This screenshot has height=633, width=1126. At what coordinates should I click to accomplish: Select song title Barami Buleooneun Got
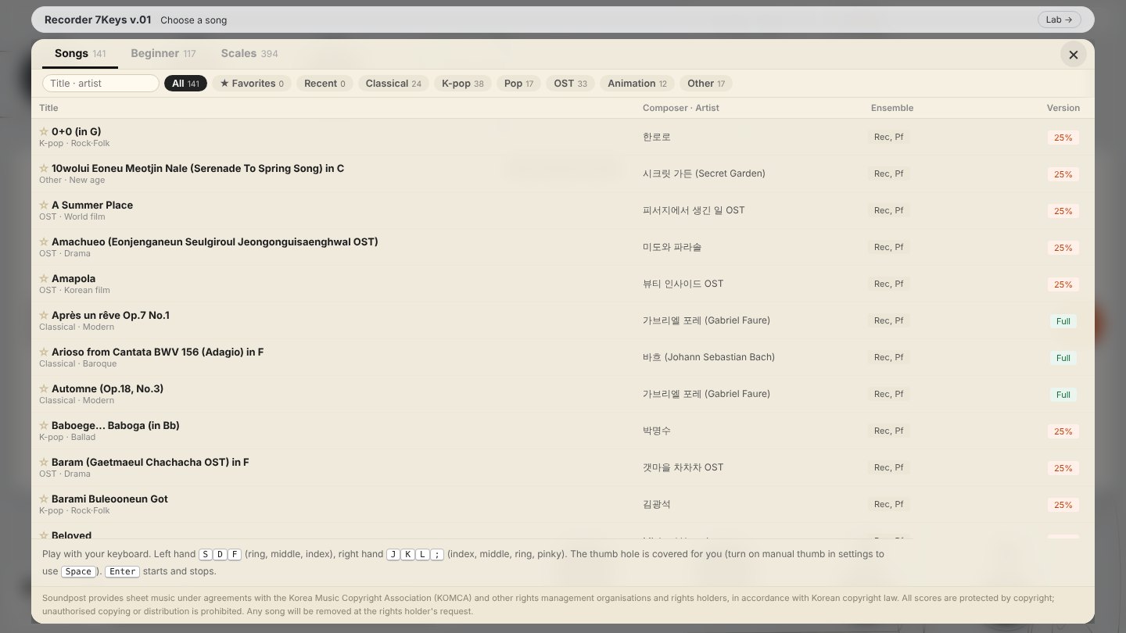(x=109, y=499)
